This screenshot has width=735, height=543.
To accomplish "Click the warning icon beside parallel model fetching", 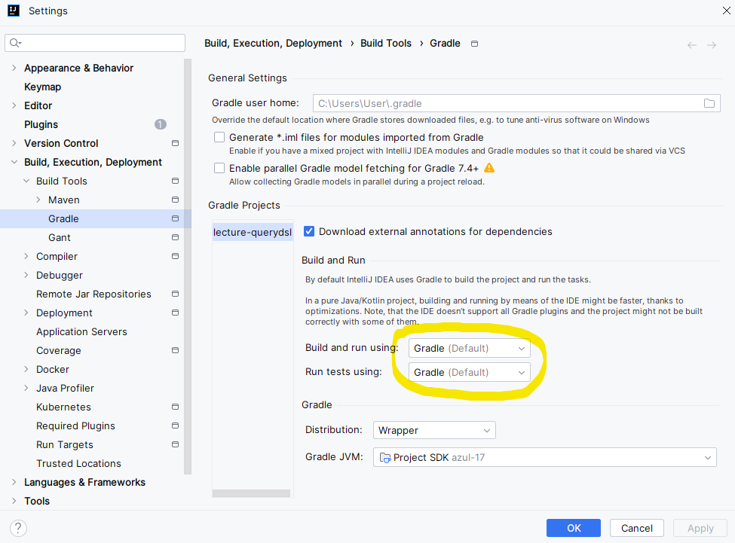I will point(489,168).
